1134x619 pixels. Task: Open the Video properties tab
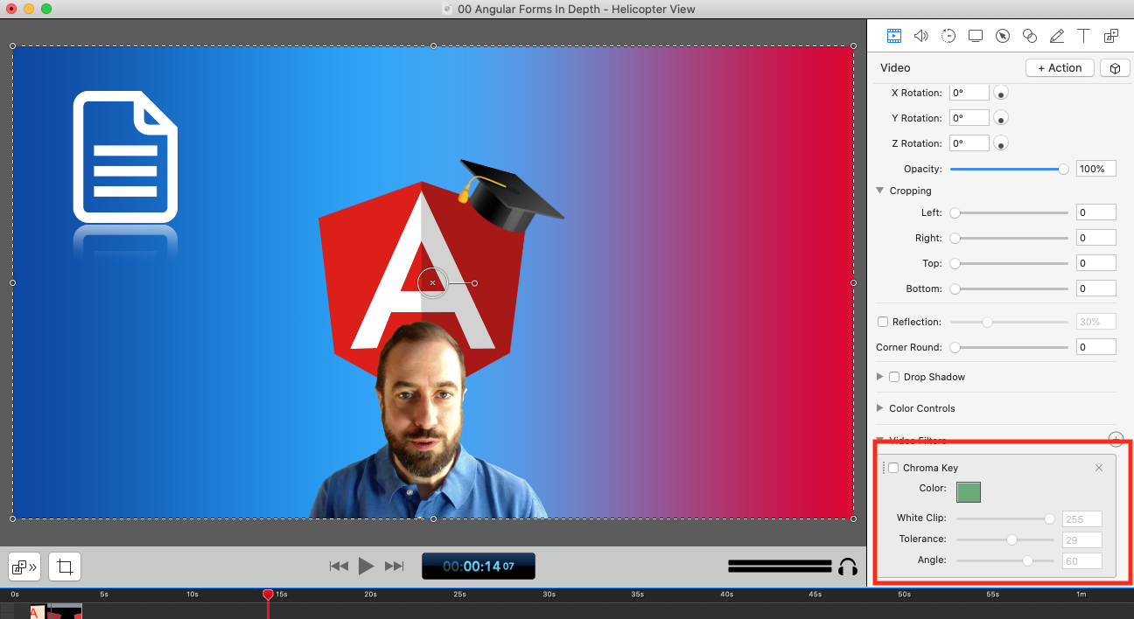point(893,36)
